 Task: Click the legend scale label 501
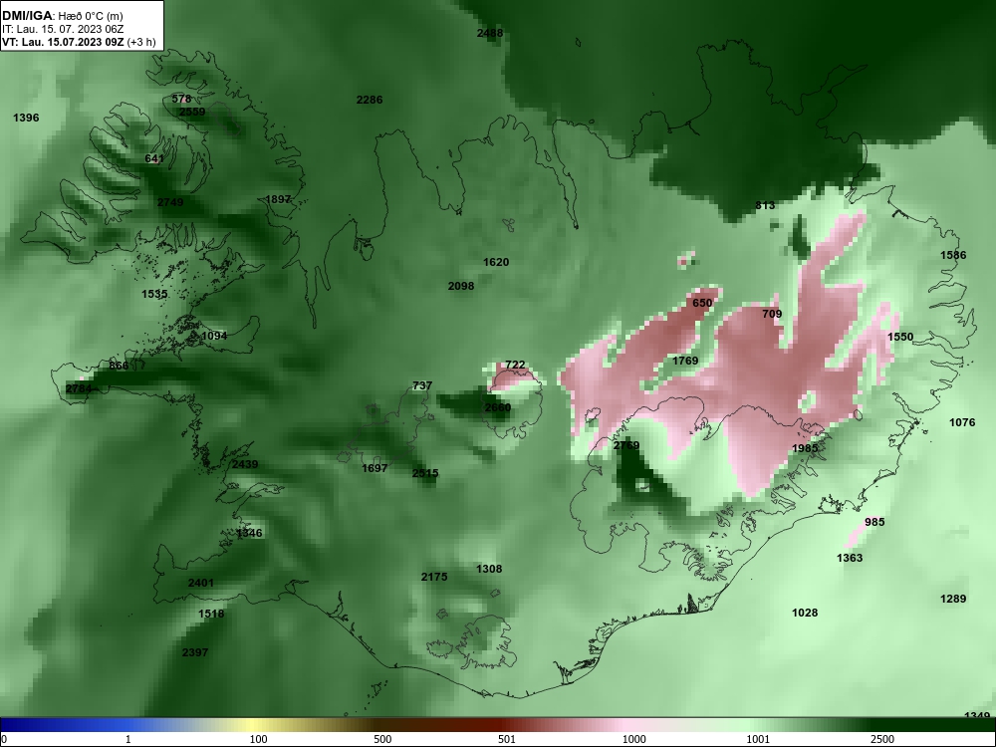(x=507, y=739)
